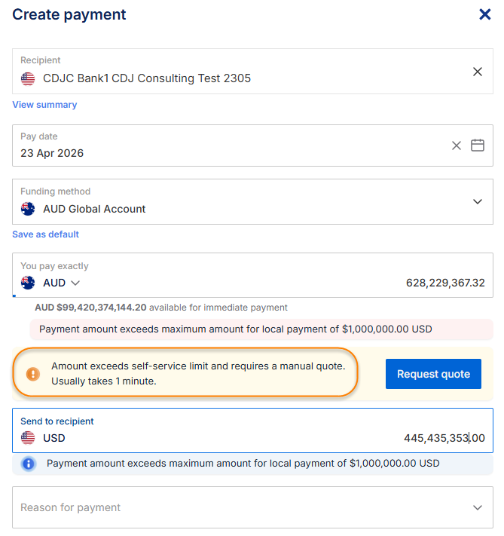Open the pay date calendar picker
504x536 pixels.
pos(478,145)
